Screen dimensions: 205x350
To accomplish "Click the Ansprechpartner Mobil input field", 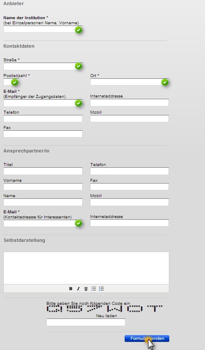I will [x=129, y=202].
